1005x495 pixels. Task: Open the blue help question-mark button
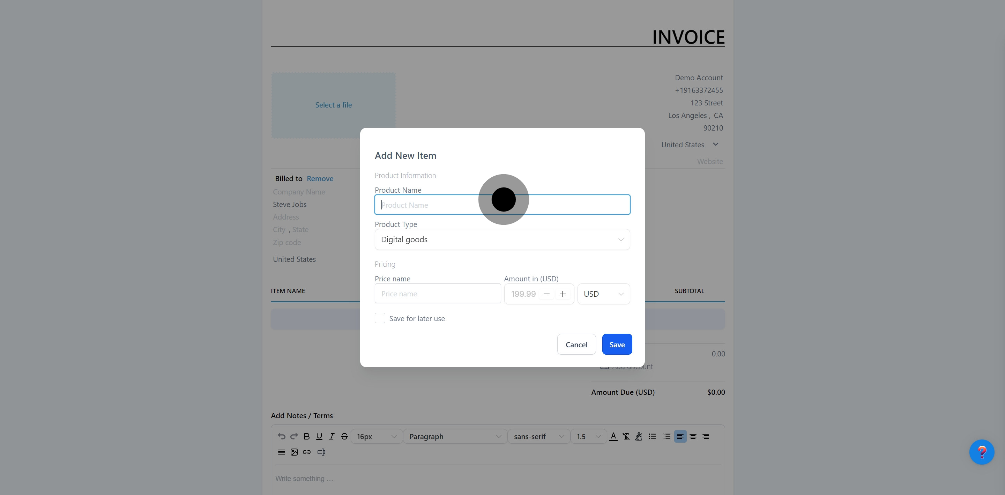click(982, 452)
